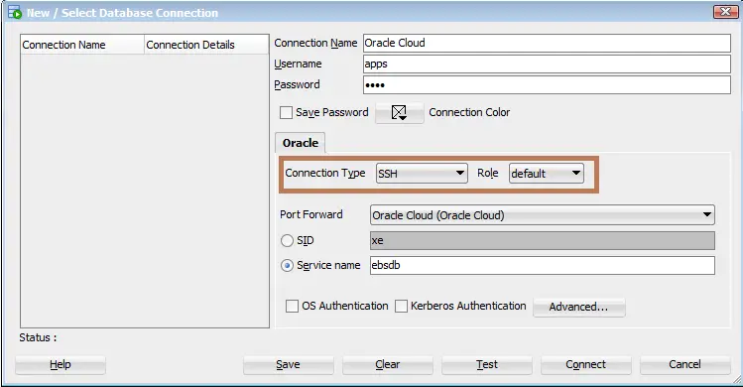Click the Advanced... button
The width and height of the screenshot is (743, 387).
coord(578,307)
